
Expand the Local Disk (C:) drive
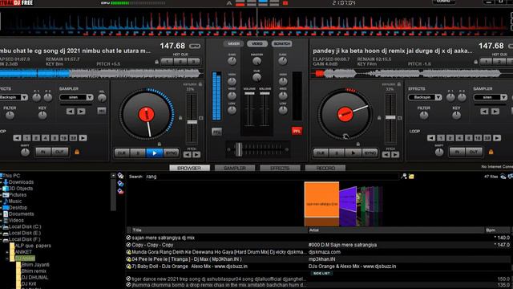click(1, 226)
